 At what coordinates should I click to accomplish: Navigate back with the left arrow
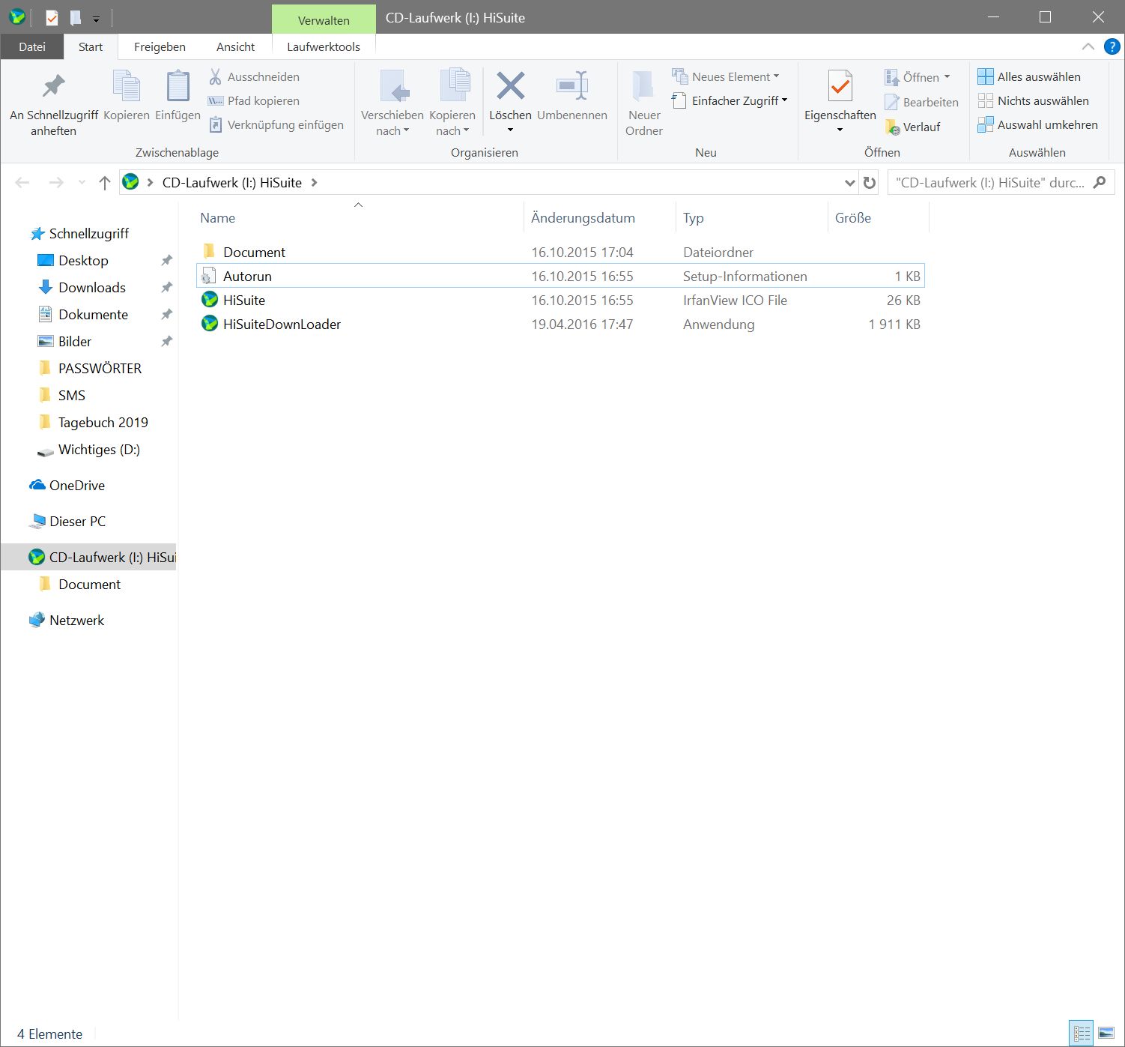coord(22,182)
